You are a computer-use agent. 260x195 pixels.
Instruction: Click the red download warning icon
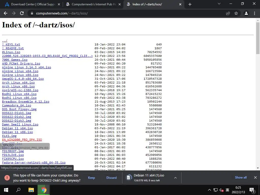(7, 177)
